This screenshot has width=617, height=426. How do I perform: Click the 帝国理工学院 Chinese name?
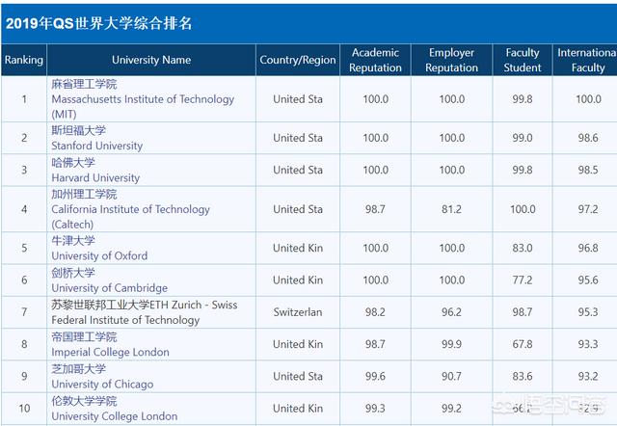point(84,336)
